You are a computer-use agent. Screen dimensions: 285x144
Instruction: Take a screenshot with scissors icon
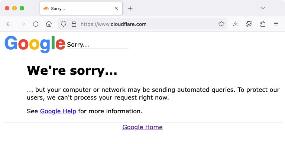(249, 24)
